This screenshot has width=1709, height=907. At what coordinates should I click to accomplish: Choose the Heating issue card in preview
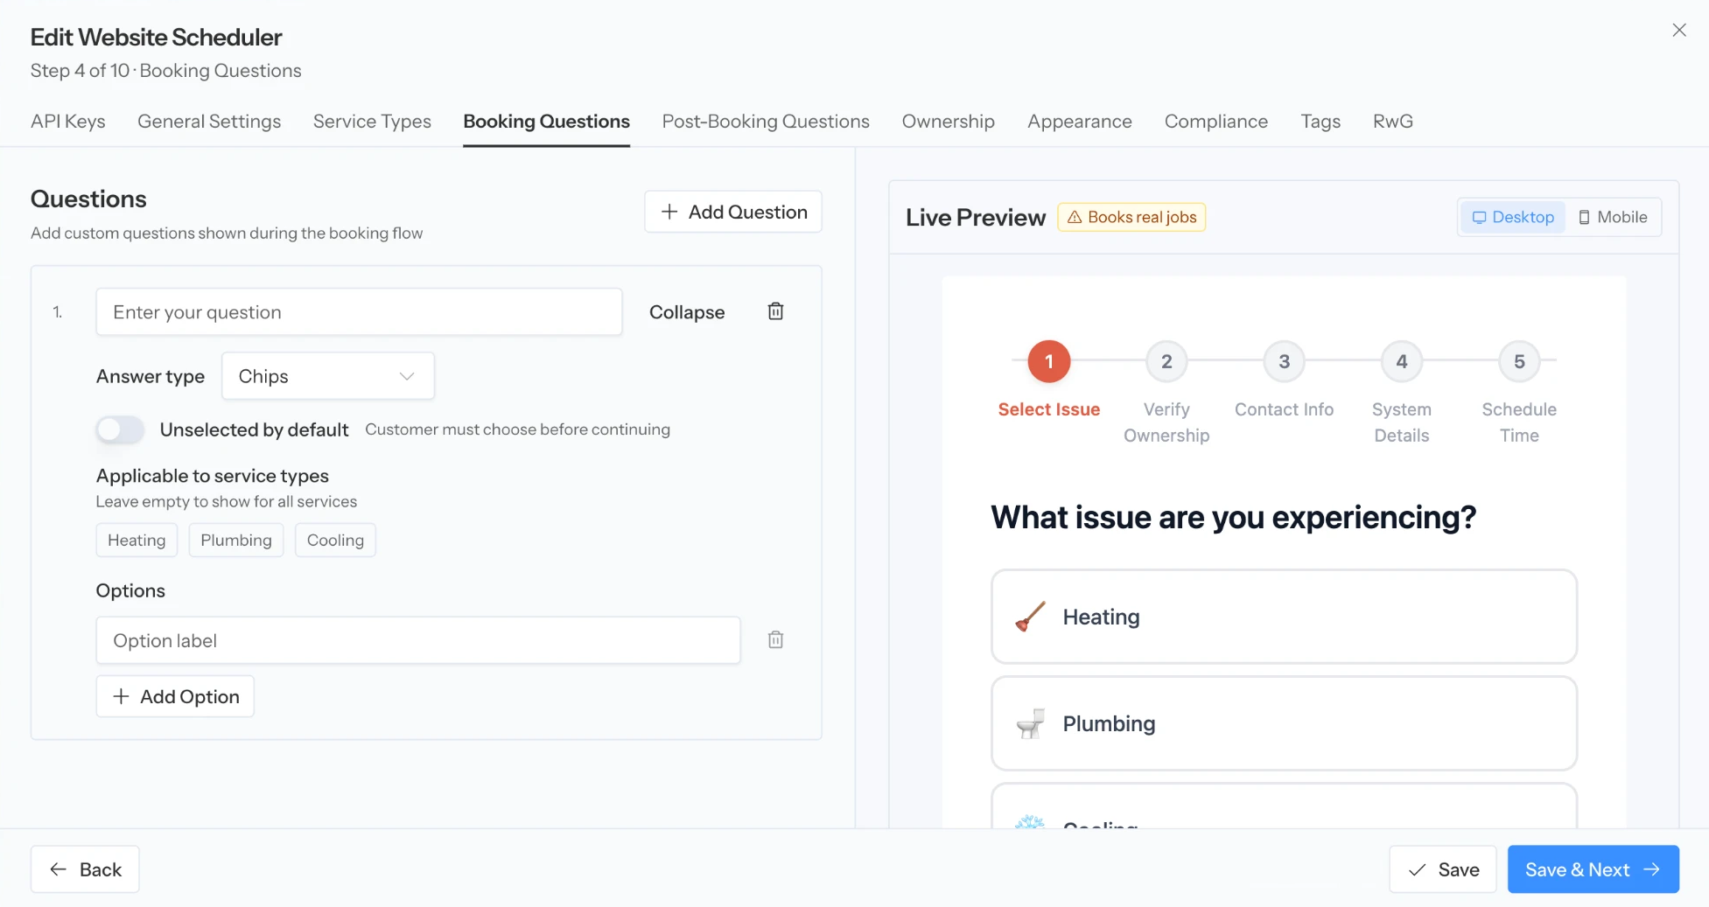[x=1284, y=617]
